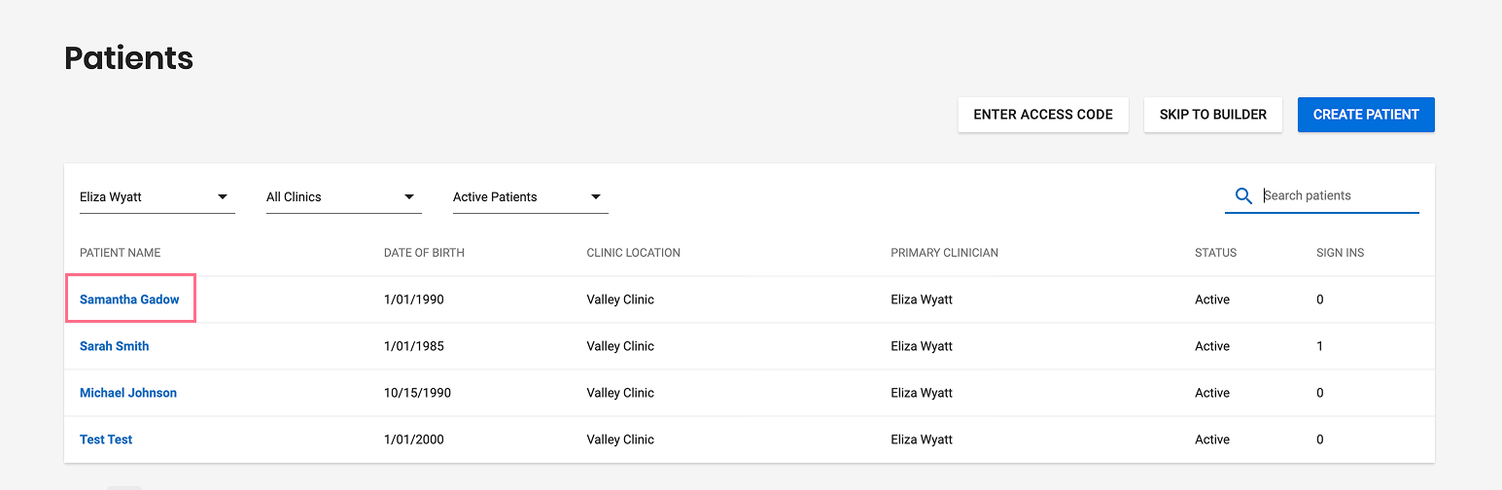Click the Sign Ins column header
Viewport: 1502px width, 490px height.
[x=1340, y=253]
